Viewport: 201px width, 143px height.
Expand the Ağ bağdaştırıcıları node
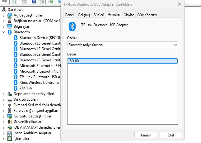(4, 16)
